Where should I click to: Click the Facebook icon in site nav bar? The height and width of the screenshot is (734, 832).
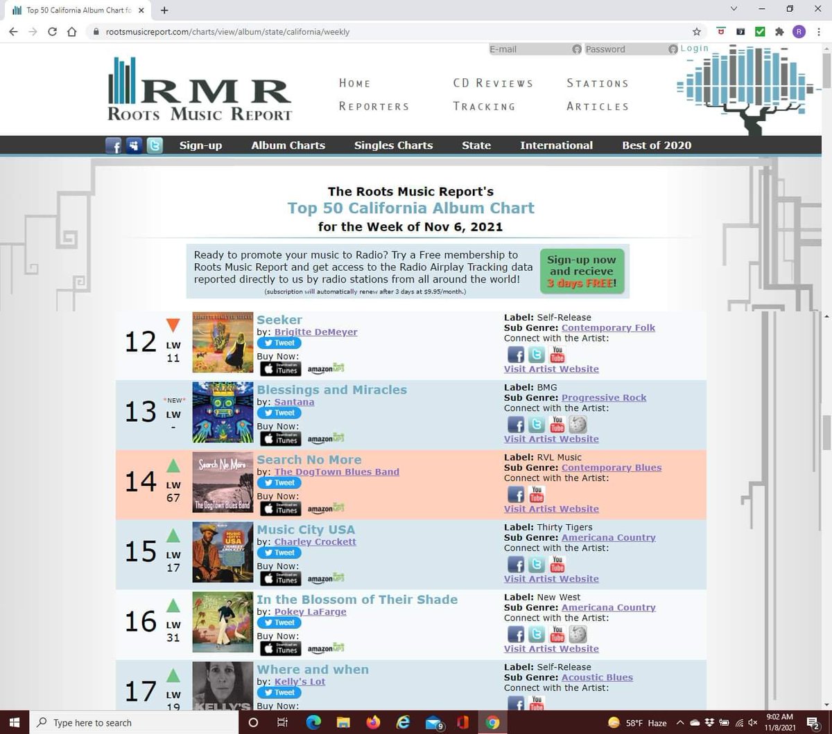[x=113, y=145]
